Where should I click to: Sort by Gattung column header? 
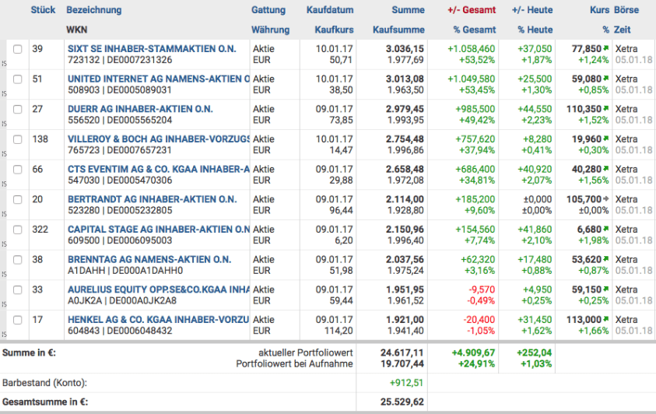click(268, 10)
